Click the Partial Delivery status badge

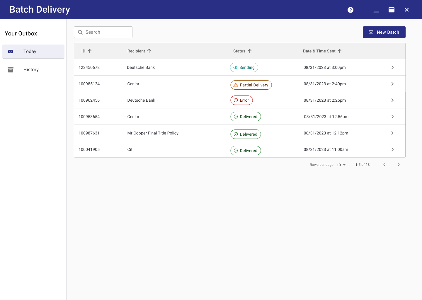pyautogui.click(x=251, y=85)
